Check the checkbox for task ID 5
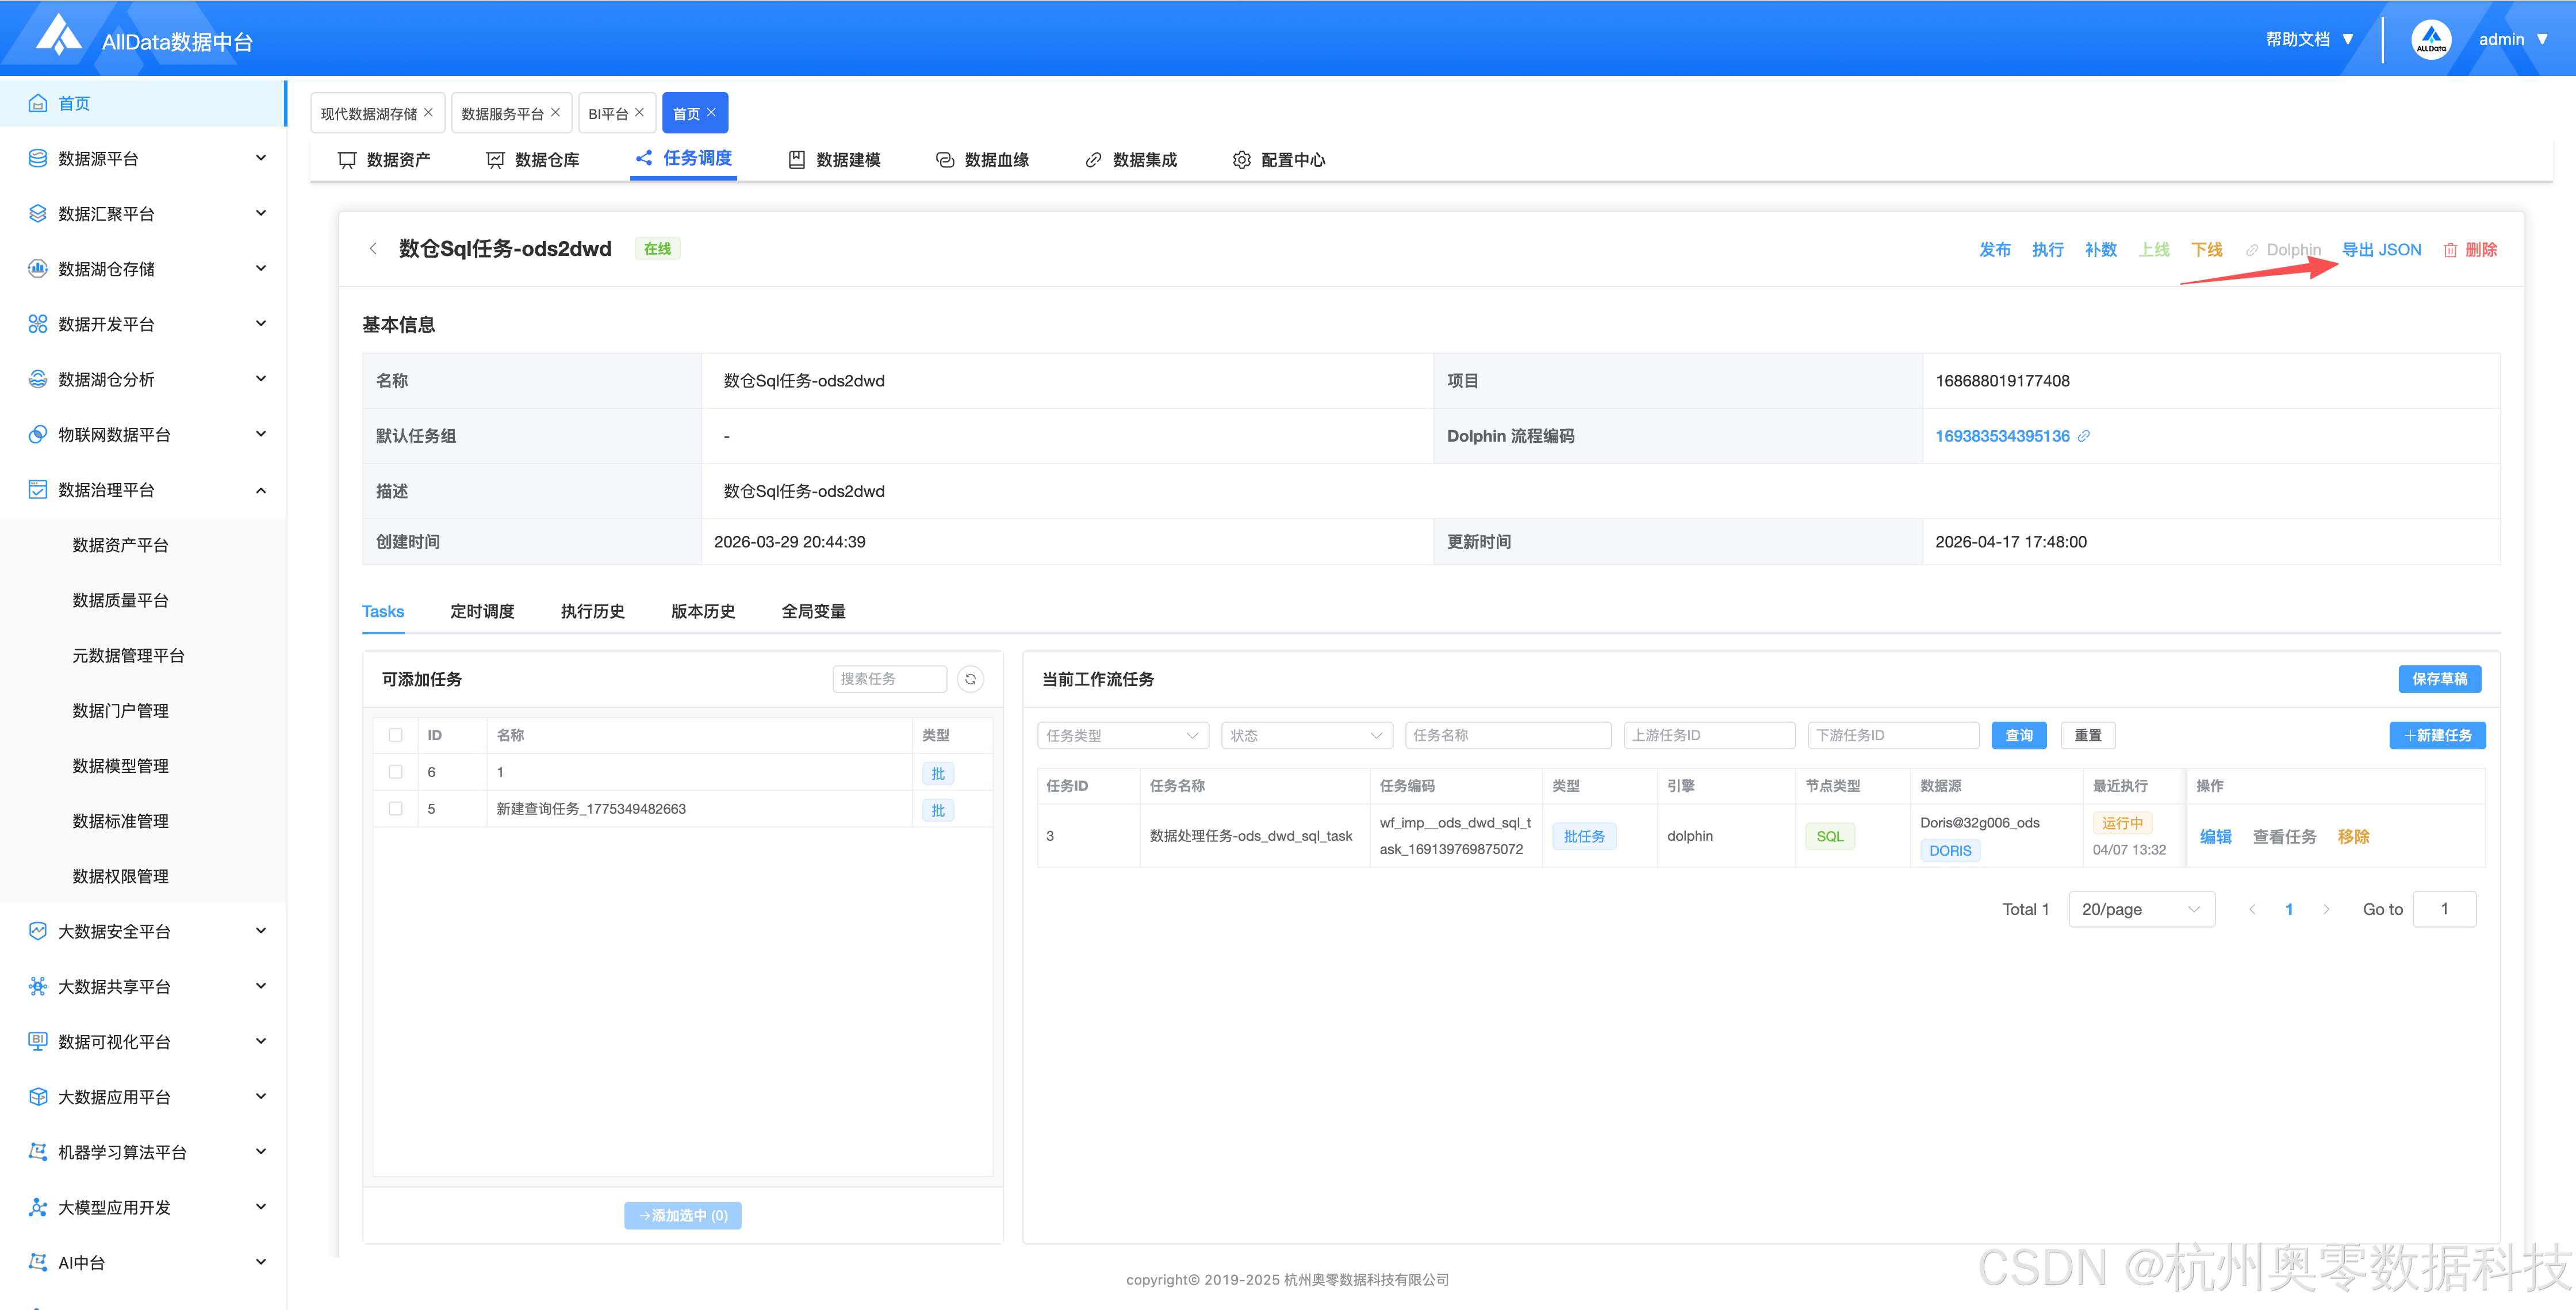 395,809
